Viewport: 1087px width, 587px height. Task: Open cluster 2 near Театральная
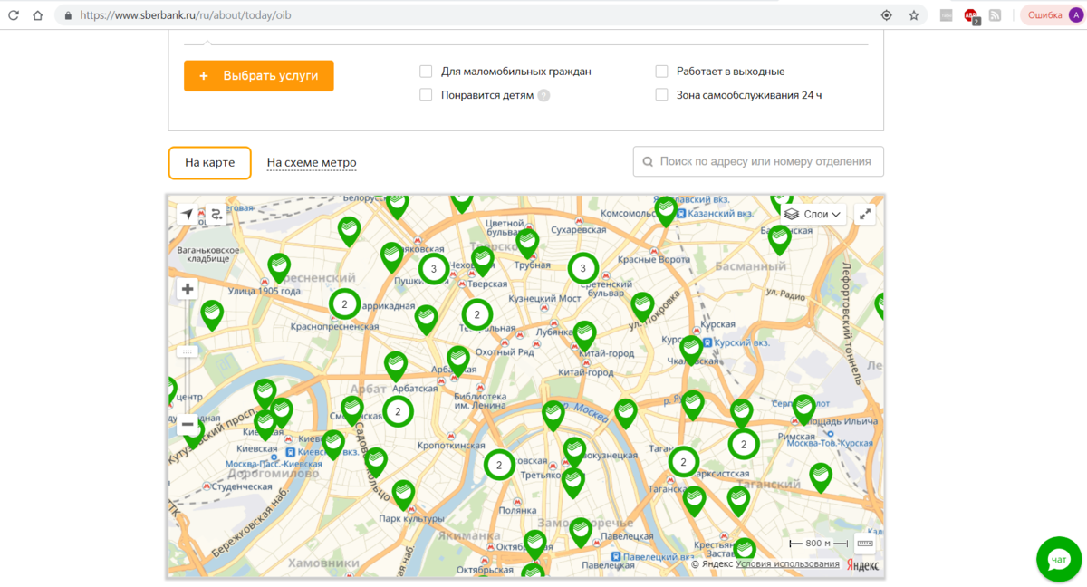coord(477,314)
